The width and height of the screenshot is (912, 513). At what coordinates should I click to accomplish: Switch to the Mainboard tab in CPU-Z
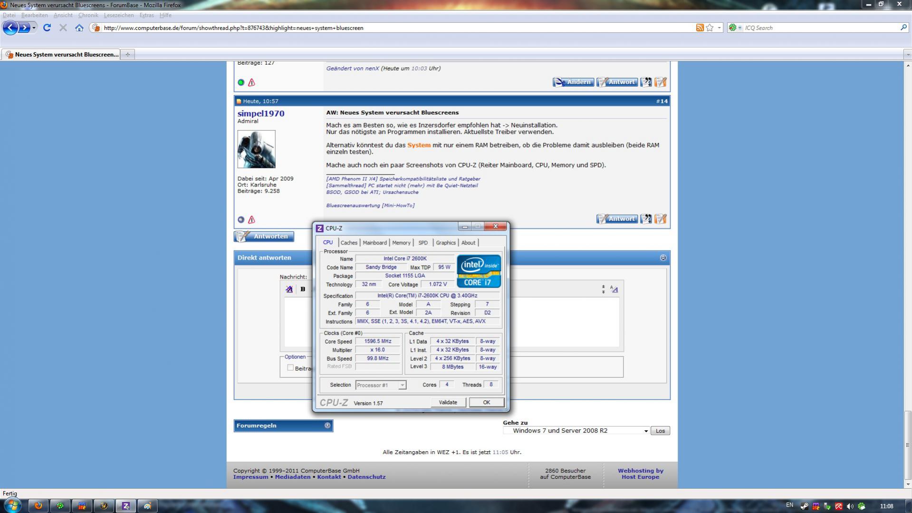click(374, 242)
